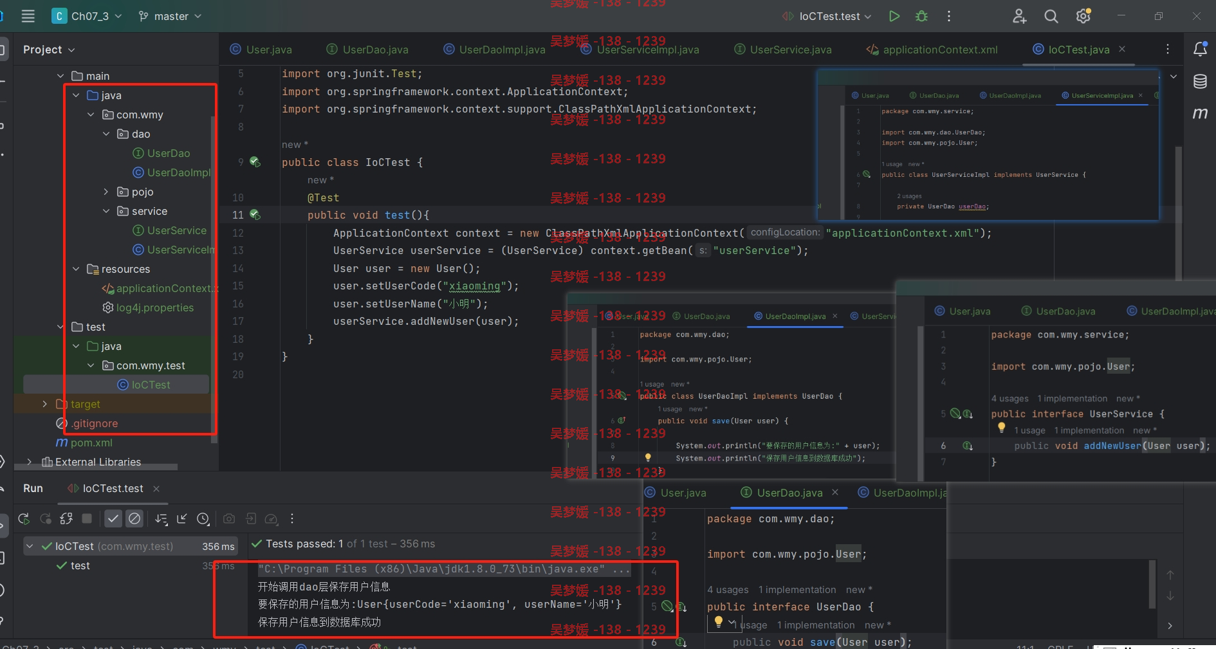This screenshot has width=1216, height=649.
Task: Open the Maven tool window
Action: tap(1200, 113)
